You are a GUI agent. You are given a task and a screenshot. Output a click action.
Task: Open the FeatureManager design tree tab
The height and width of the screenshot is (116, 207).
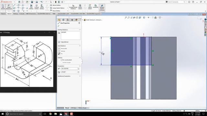(x=59, y=20)
